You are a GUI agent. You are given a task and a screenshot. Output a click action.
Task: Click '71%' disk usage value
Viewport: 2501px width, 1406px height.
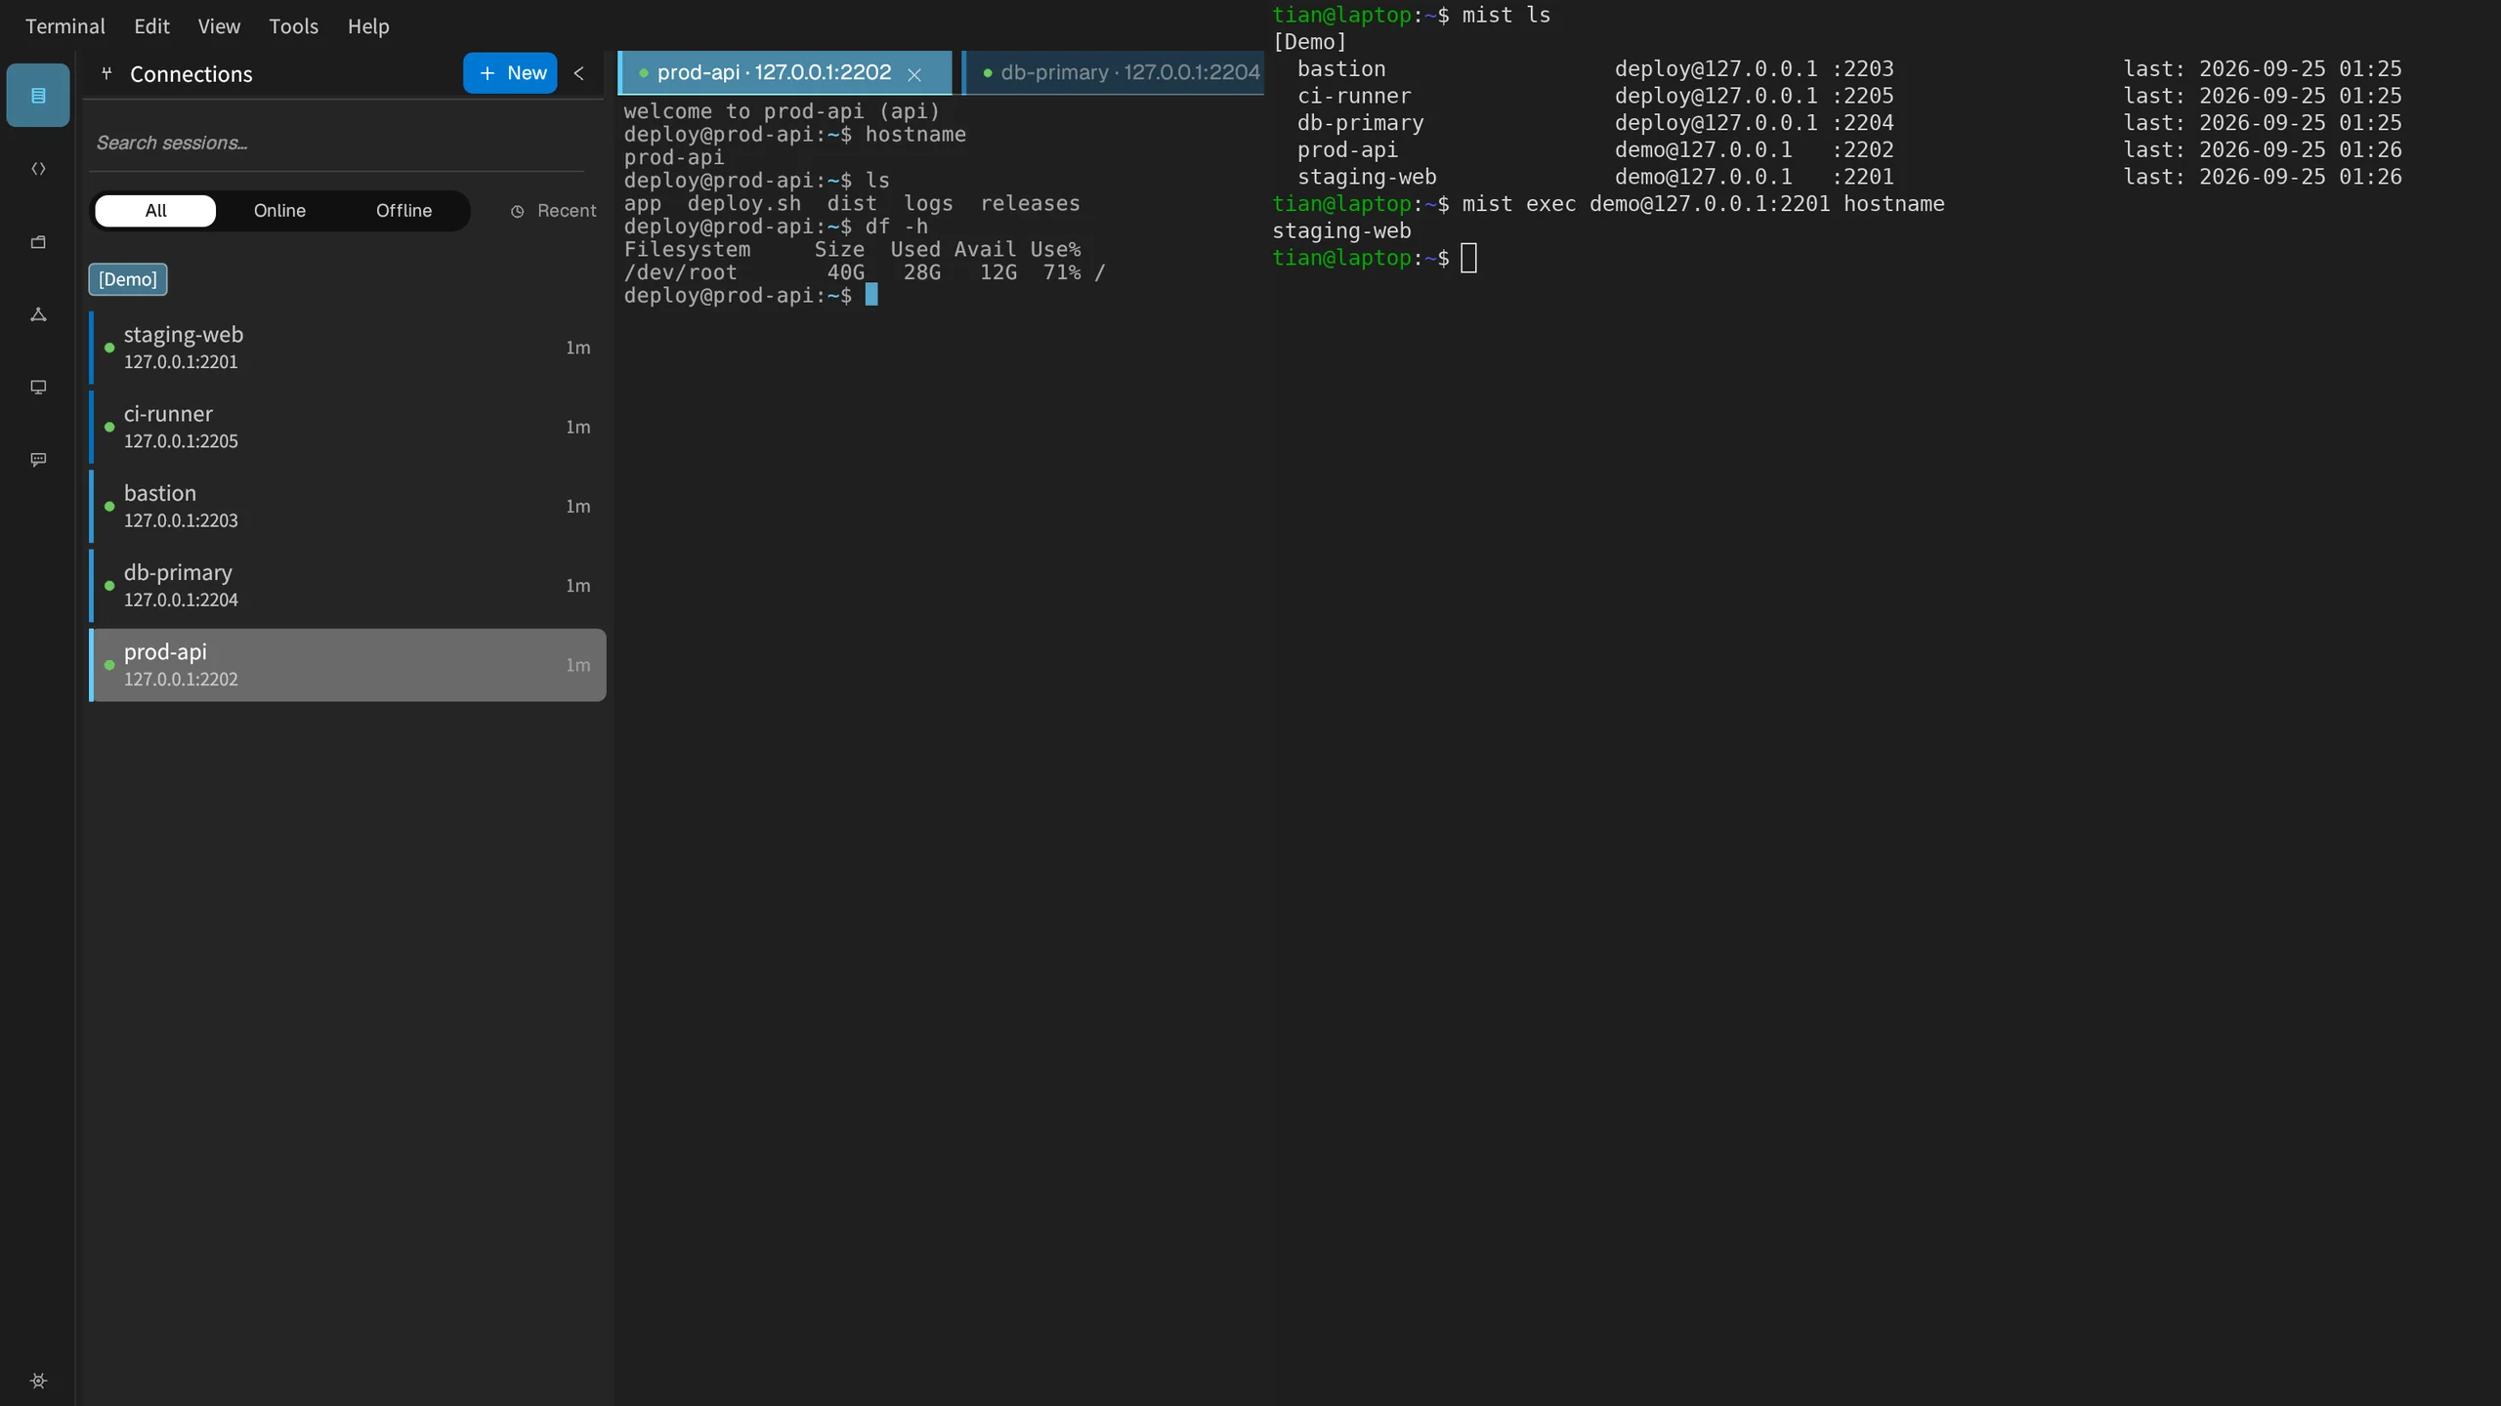pos(1062,272)
